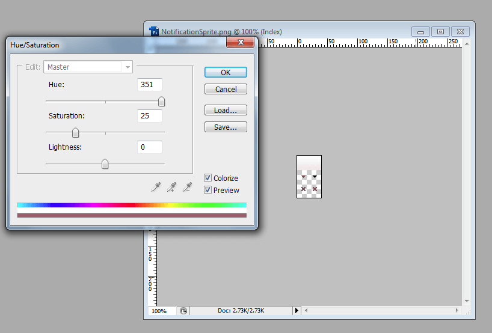
Task: Click the Lightness value input field
Action: [x=149, y=147]
